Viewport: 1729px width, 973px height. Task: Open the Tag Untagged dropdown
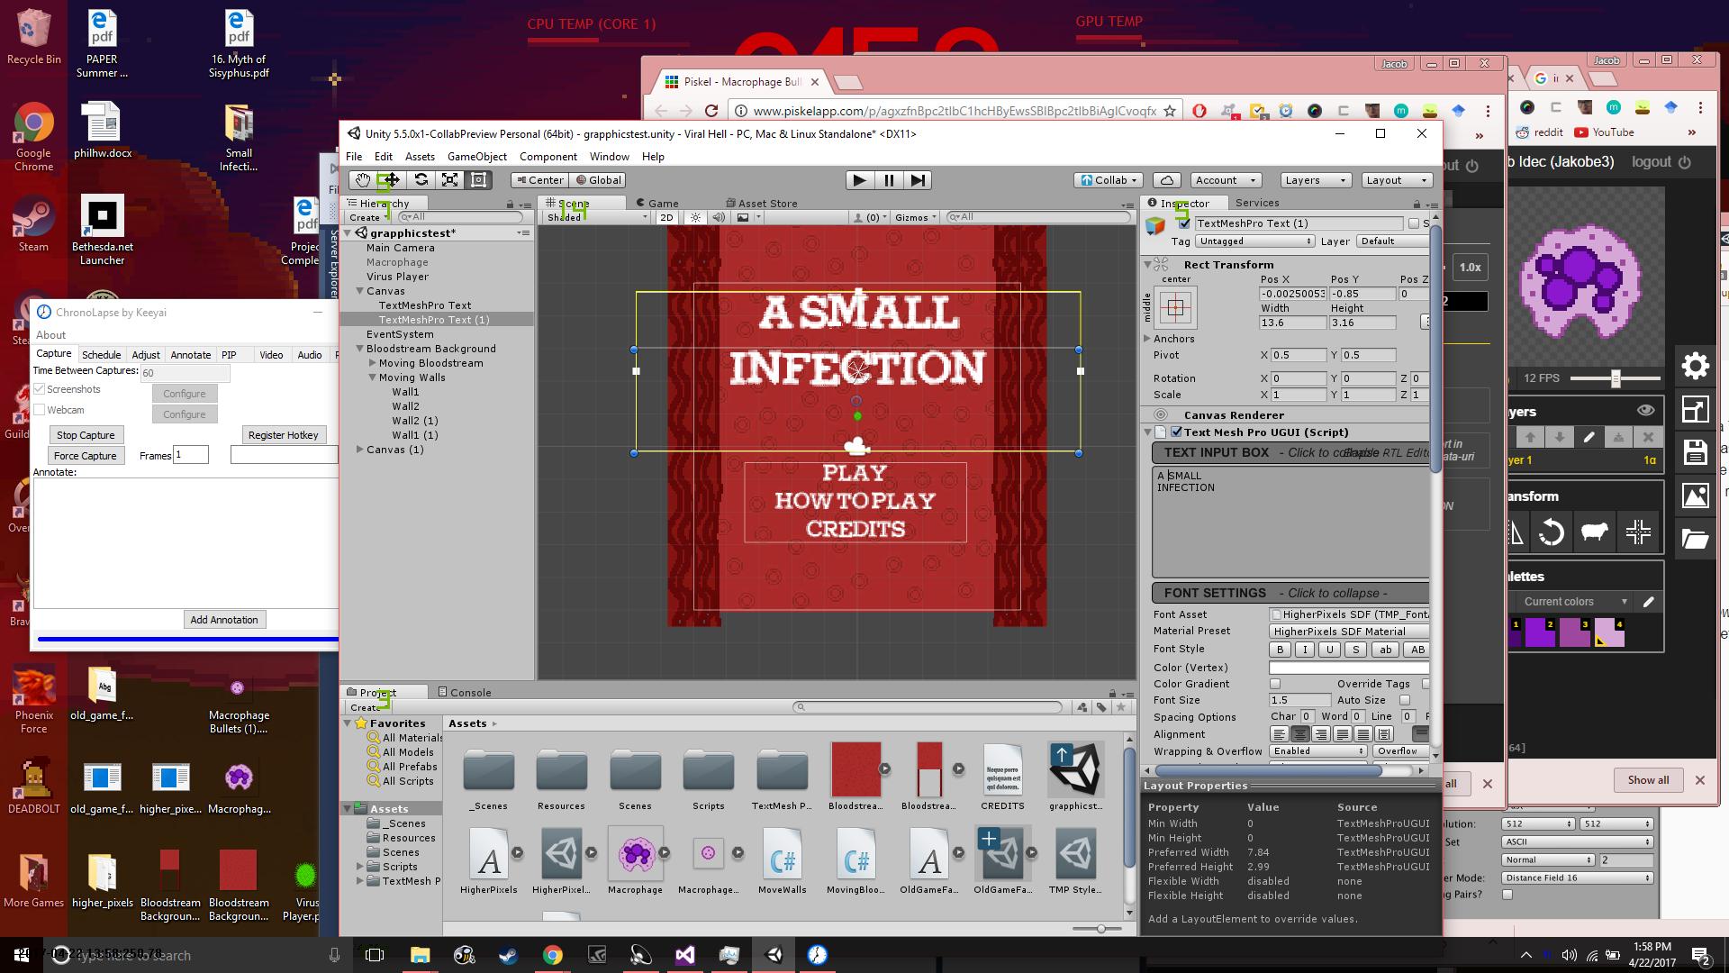coord(1254,241)
